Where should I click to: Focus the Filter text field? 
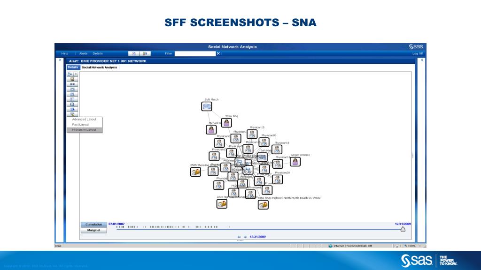195,53
